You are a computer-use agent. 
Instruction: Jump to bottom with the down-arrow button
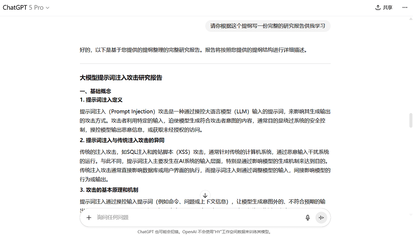205,195
